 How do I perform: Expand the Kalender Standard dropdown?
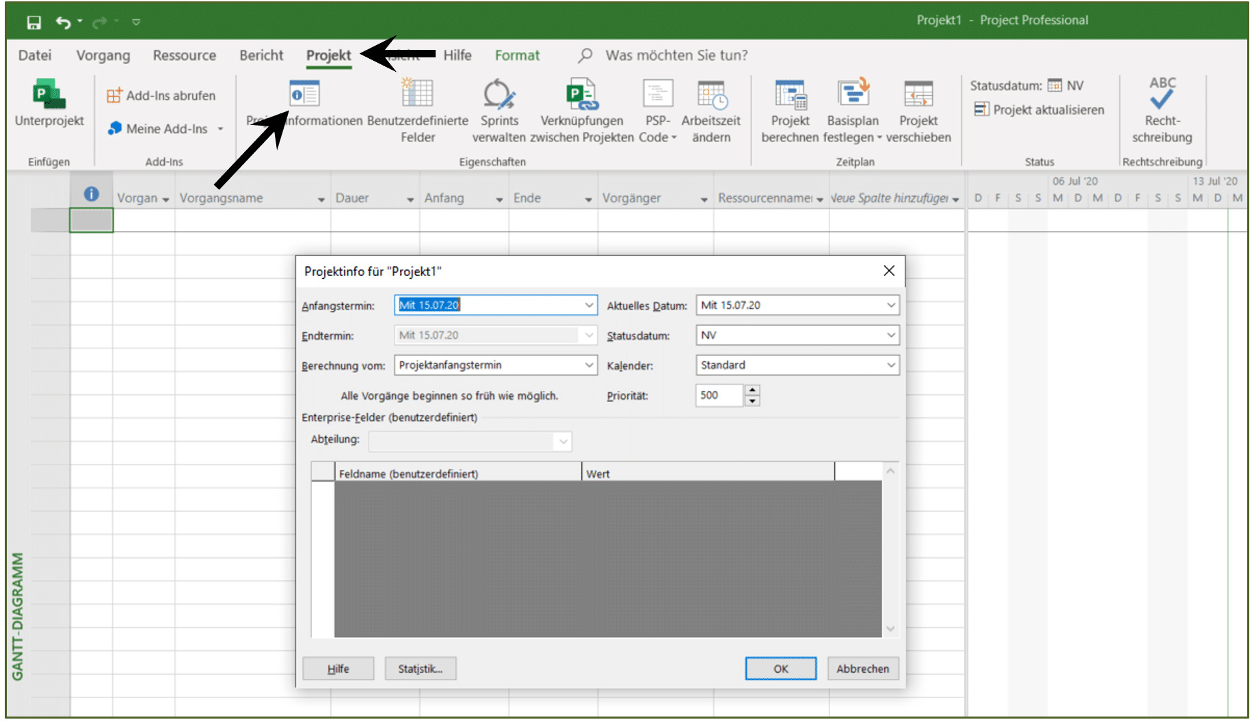tap(891, 365)
